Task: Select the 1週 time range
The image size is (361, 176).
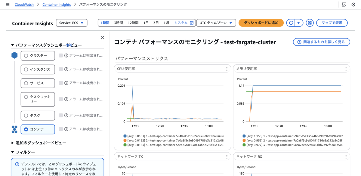Action: click(166, 23)
